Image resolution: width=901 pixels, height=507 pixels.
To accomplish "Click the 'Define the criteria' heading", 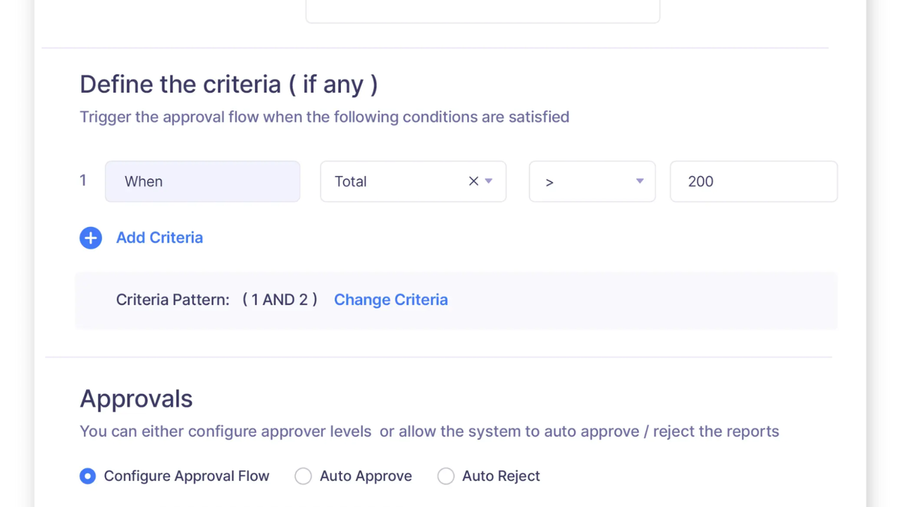I will [228, 84].
